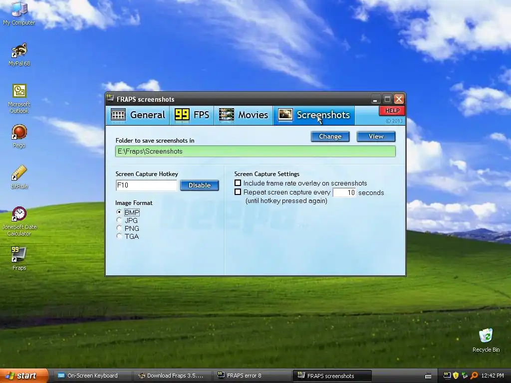Viewport: 511px width, 383px height.
Task: Enable repeat screen capture checkbox
Action: pos(238,192)
